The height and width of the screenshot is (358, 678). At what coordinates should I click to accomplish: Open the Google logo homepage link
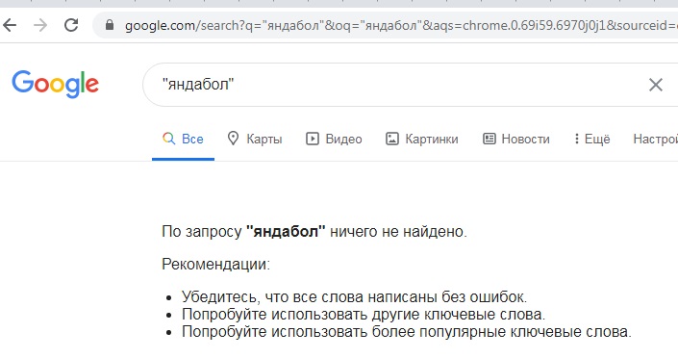56,84
